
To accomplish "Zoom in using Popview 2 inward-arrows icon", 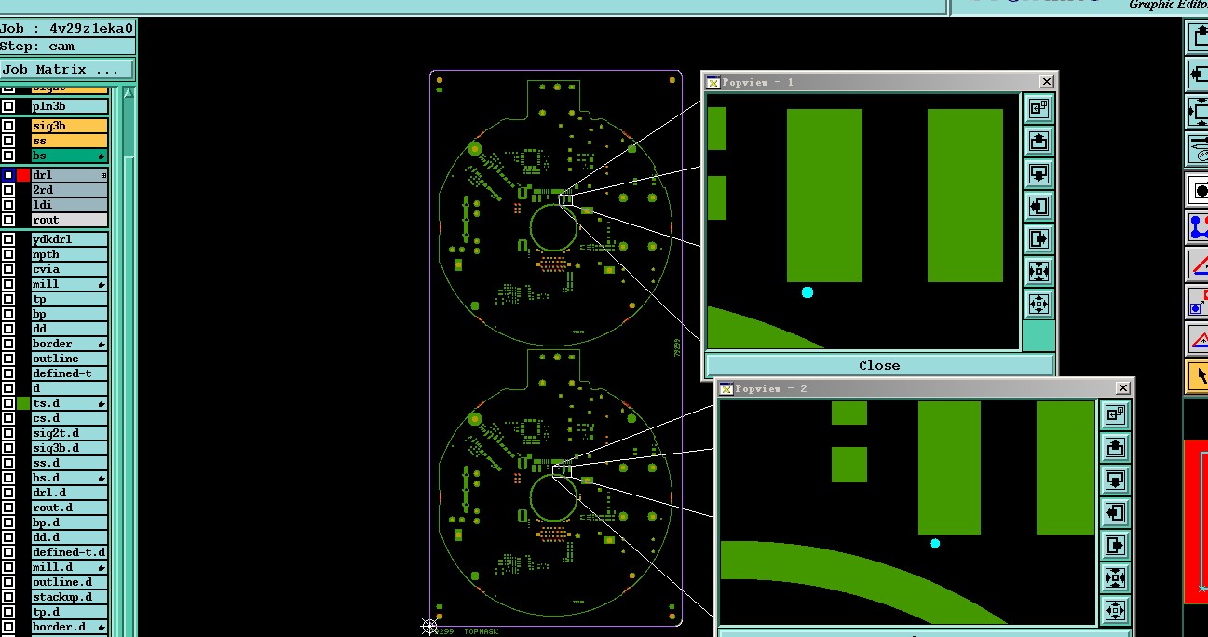I will pos(1115,577).
